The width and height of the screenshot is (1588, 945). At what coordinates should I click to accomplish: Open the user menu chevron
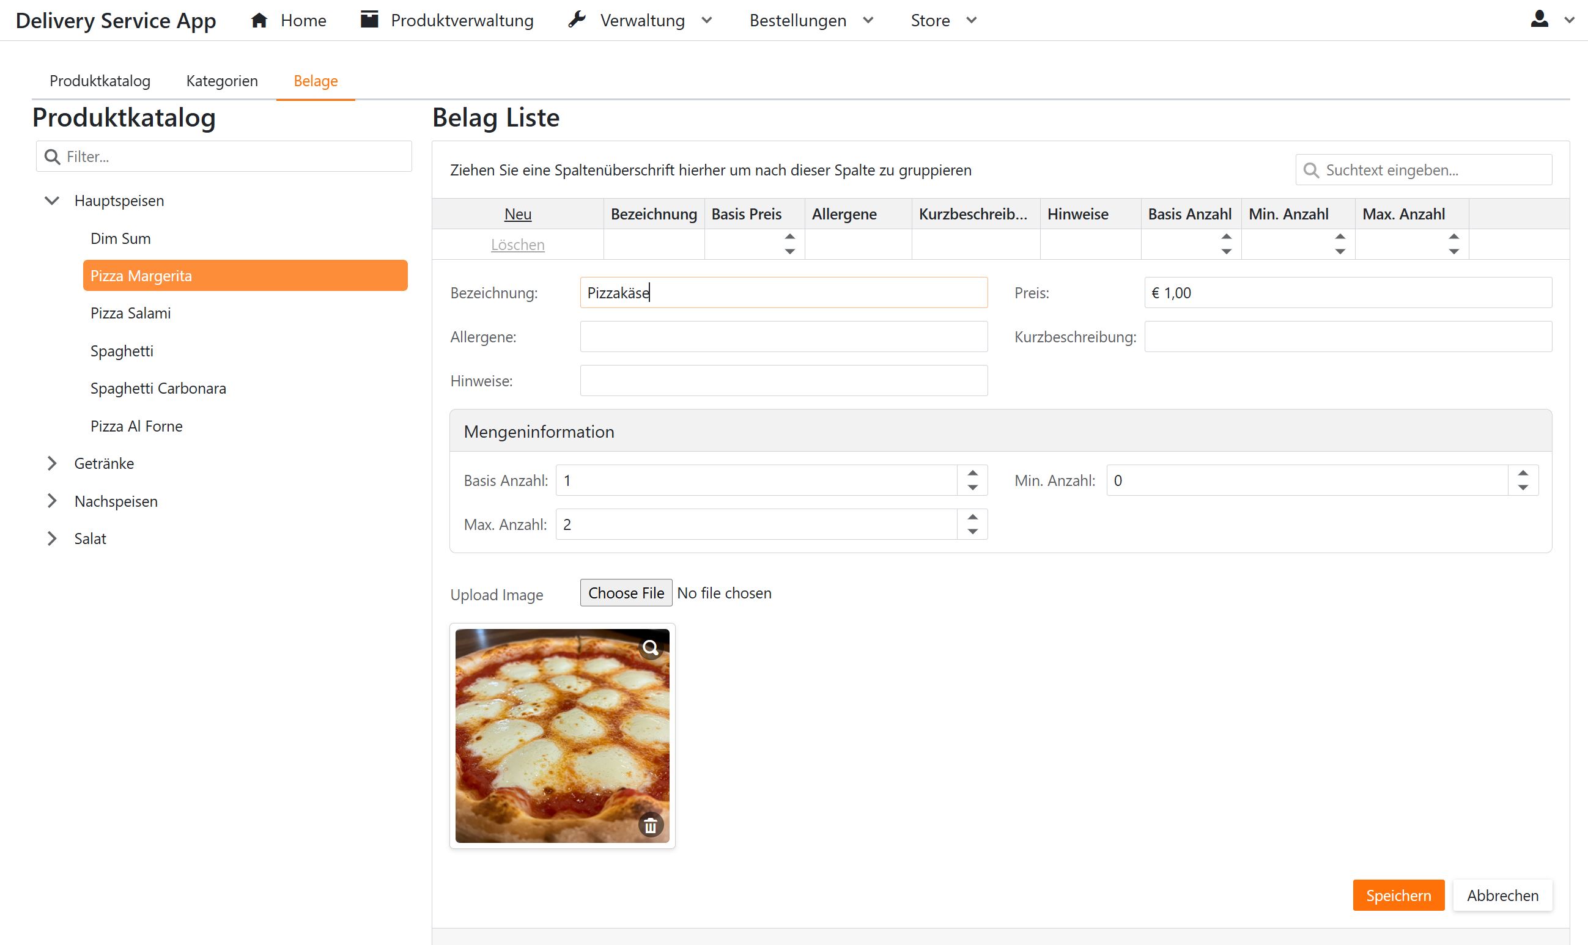tap(1570, 20)
